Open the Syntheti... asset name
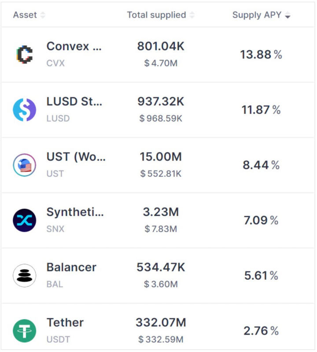 pos(75,212)
